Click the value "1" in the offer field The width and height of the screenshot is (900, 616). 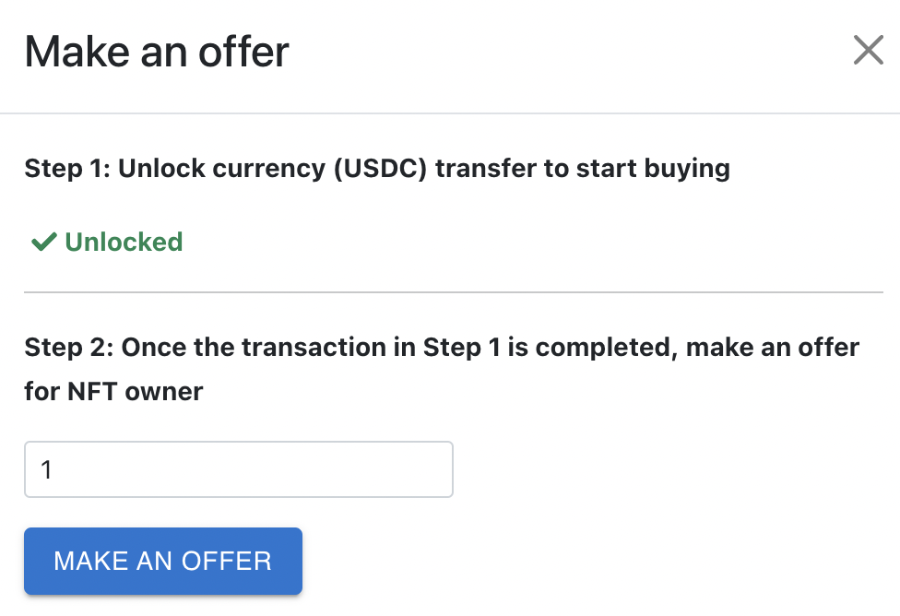pos(47,470)
